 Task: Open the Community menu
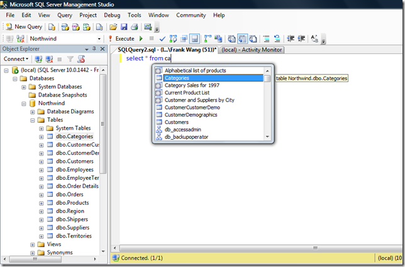pos(191,15)
